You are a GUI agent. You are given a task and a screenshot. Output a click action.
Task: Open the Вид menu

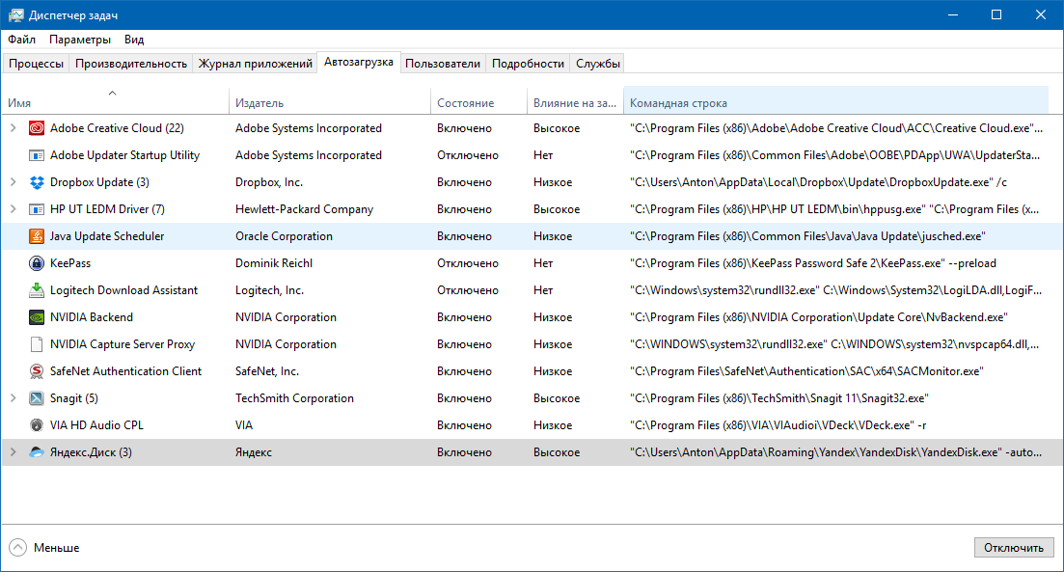[134, 40]
